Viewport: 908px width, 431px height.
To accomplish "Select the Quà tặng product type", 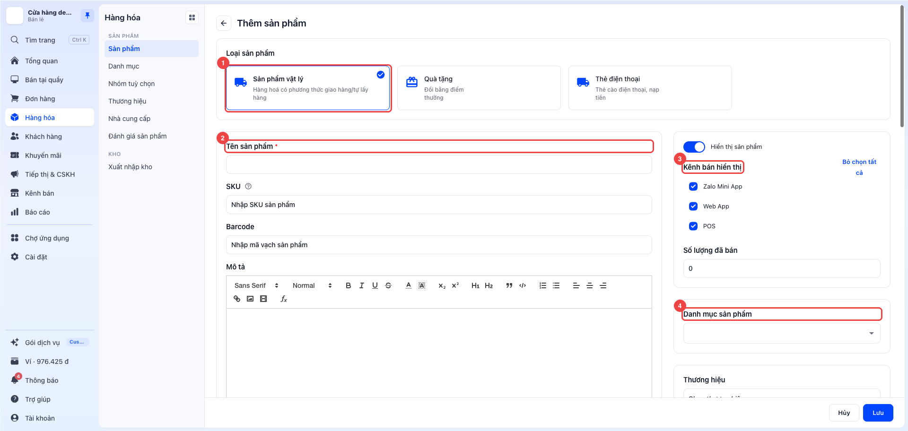I will tap(479, 88).
